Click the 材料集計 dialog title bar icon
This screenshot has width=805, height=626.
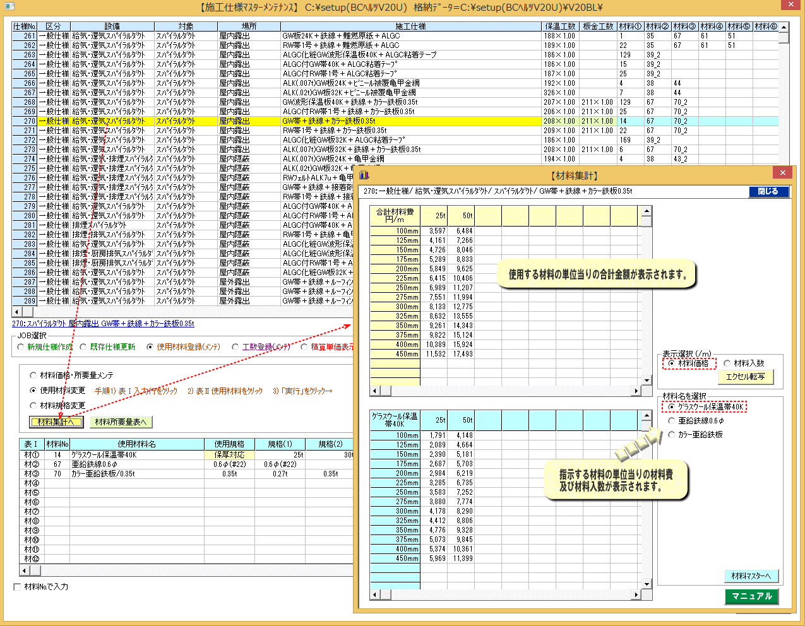pyautogui.click(x=364, y=175)
